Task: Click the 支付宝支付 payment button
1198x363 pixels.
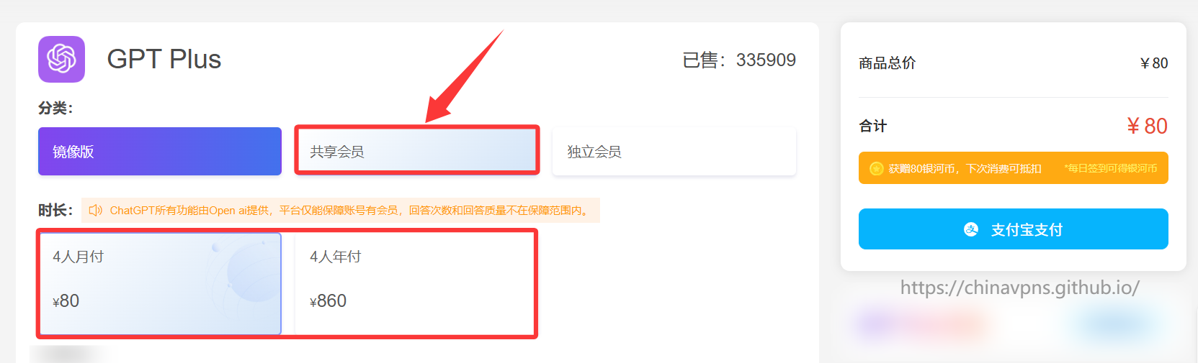Action: click(1013, 229)
